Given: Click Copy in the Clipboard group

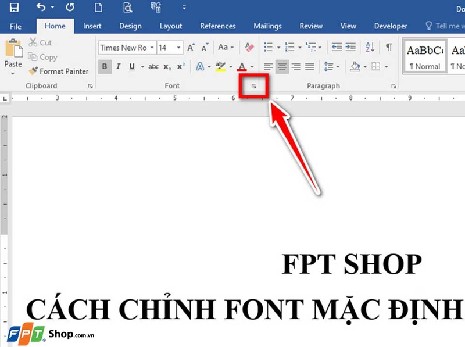Looking at the screenshot, I should 42,57.
